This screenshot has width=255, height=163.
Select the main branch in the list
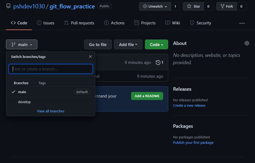[51, 92]
